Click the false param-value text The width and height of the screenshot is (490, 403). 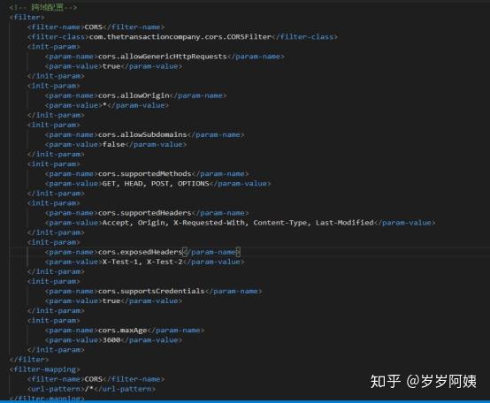[x=114, y=145]
